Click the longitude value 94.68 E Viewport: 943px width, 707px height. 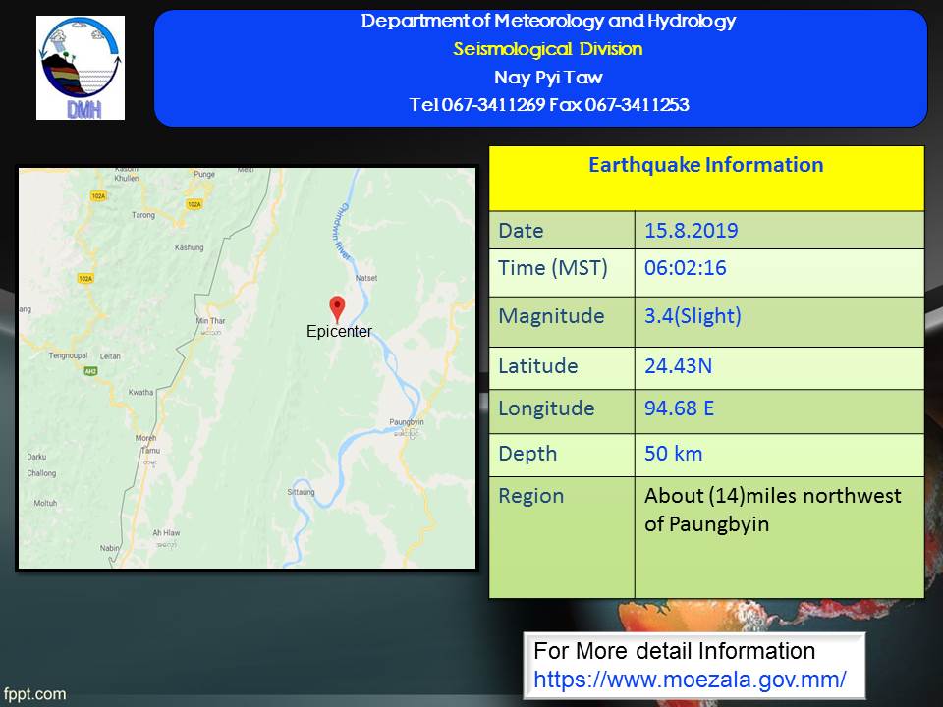[679, 408]
